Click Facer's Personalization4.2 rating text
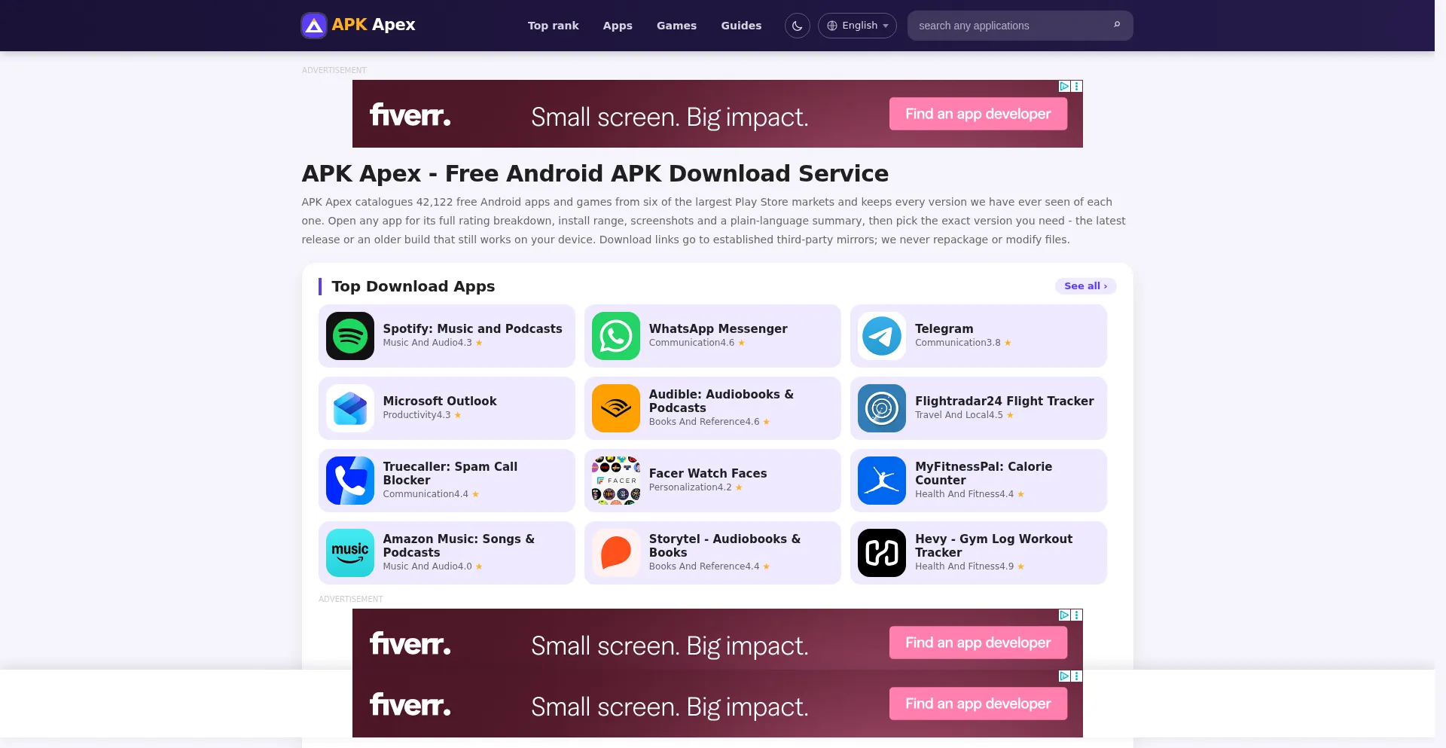This screenshot has height=748, width=1446. pyautogui.click(x=695, y=487)
